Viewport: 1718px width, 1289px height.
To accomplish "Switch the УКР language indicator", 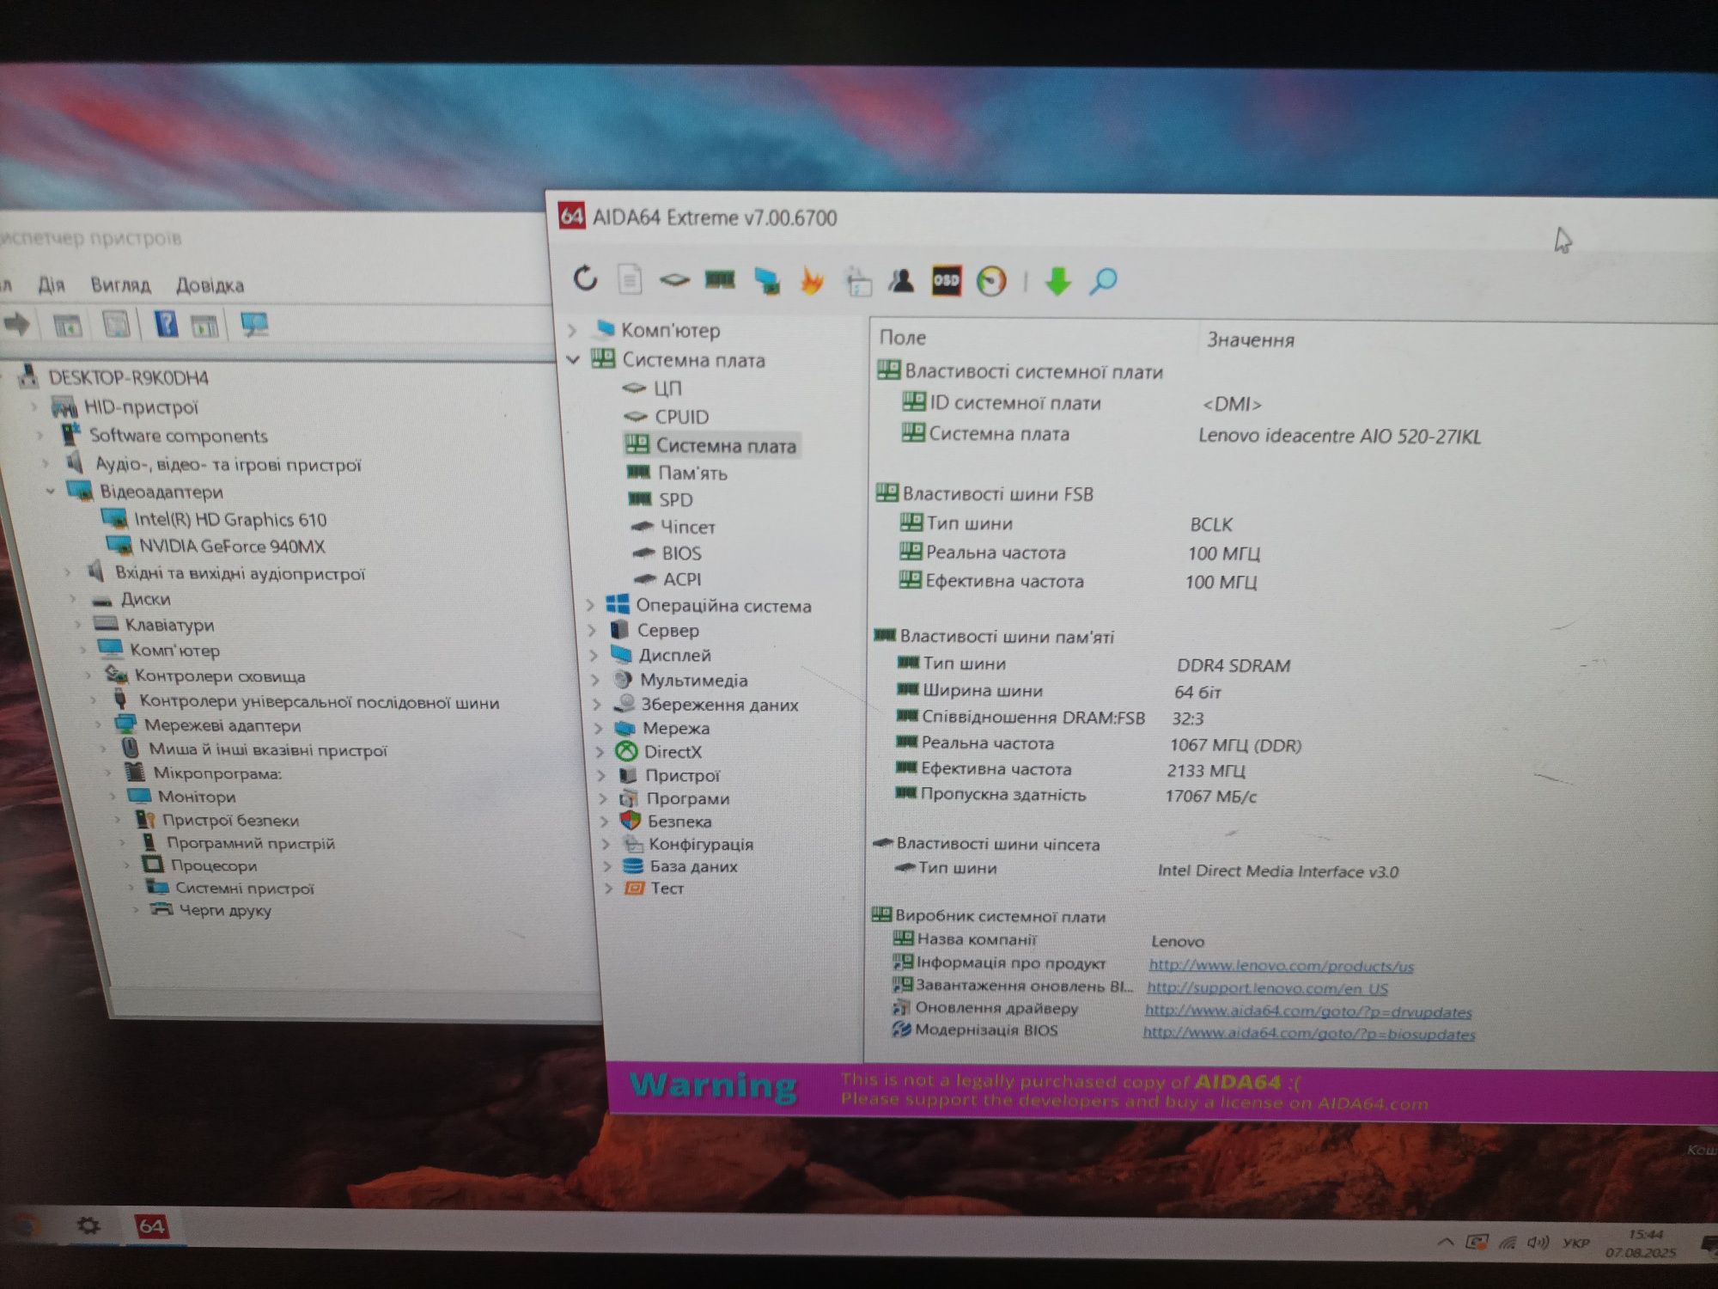I will pos(1575,1243).
